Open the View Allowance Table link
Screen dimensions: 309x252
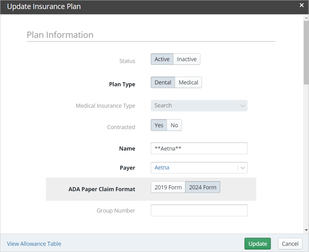pos(34,244)
